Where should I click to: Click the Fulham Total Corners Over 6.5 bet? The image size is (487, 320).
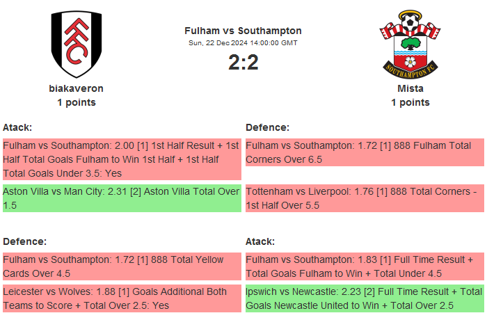pyautogui.click(x=365, y=152)
